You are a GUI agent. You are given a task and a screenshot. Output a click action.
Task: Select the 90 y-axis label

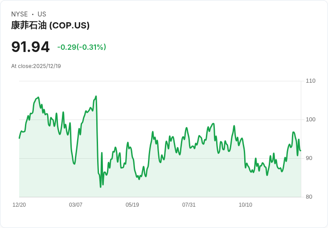click(x=309, y=158)
